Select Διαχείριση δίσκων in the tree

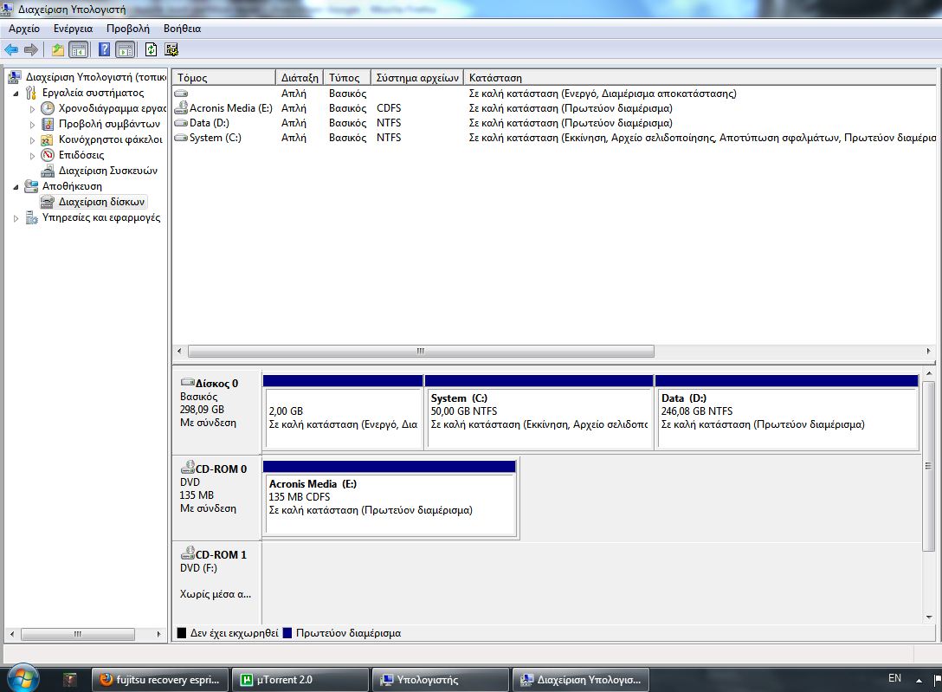[101, 202]
